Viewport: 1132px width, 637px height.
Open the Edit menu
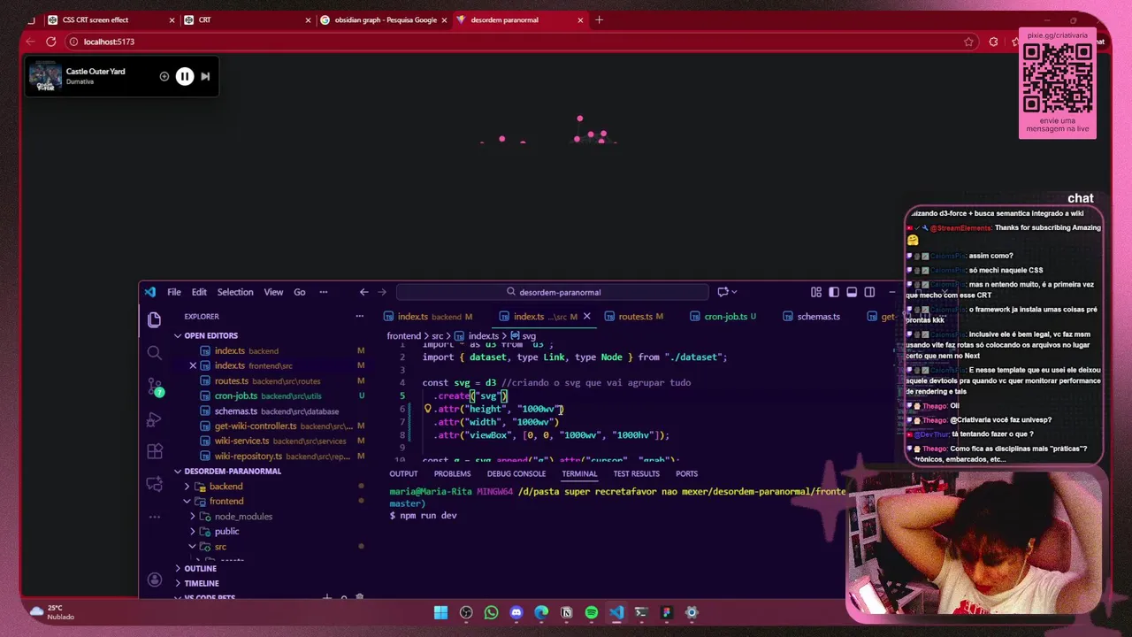199,292
